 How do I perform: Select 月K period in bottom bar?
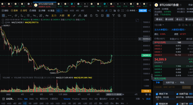click(x=112, y=103)
